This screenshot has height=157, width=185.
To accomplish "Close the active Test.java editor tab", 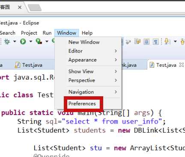I will pyautogui.click(x=181, y=65).
